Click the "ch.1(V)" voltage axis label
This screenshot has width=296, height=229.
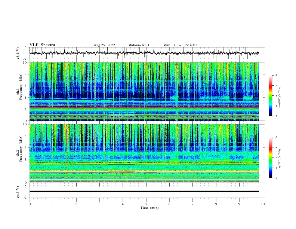coord(18,53)
